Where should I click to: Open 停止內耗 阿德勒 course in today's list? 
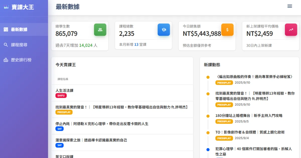pos(102,124)
